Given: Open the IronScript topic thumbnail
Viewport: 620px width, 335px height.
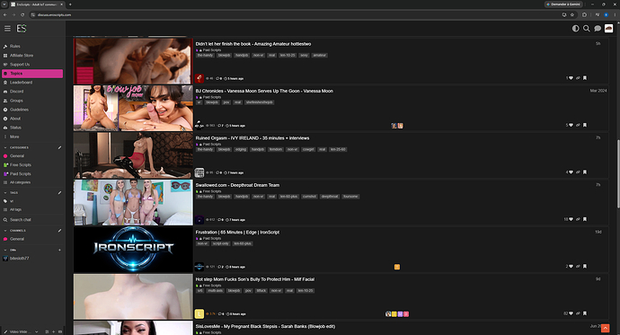Looking at the screenshot, I should pyautogui.click(x=133, y=250).
